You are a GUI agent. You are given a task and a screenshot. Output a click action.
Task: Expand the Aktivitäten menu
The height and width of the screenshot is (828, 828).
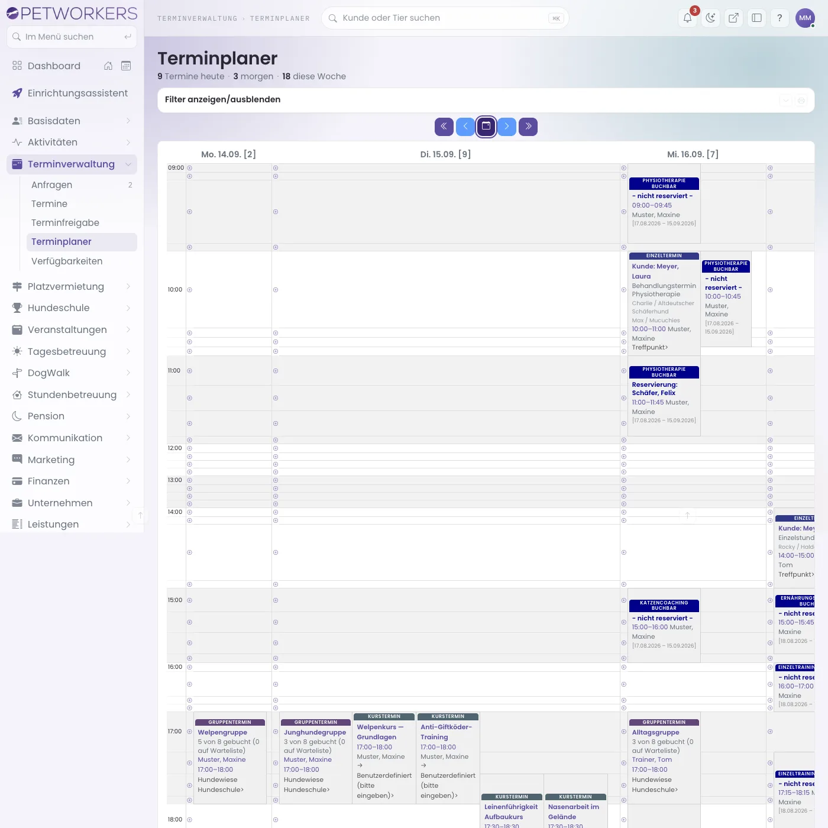(72, 143)
